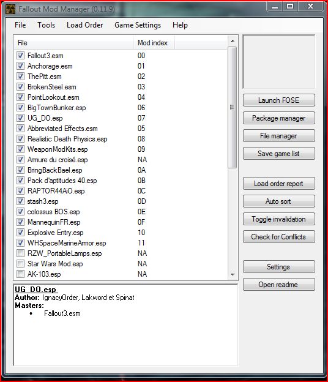Screen dimensions: 328x382
Task: Open the File manager
Action: tap(279, 136)
